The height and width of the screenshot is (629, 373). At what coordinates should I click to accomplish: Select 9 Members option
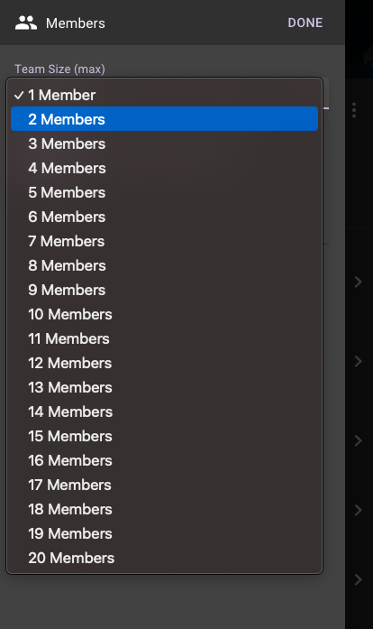coord(164,290)
